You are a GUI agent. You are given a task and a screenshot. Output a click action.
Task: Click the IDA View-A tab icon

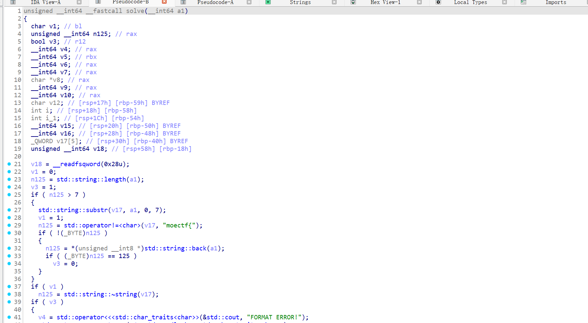tap(13, 2)
